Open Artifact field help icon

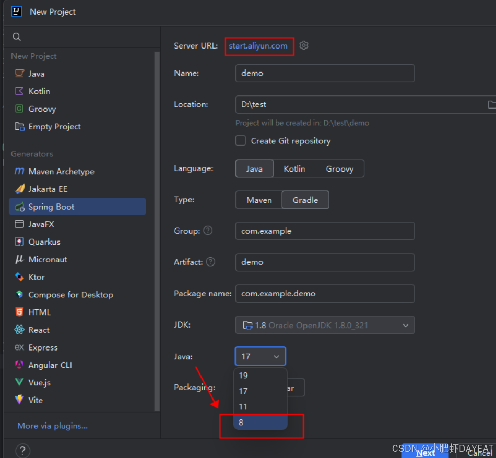210,262
